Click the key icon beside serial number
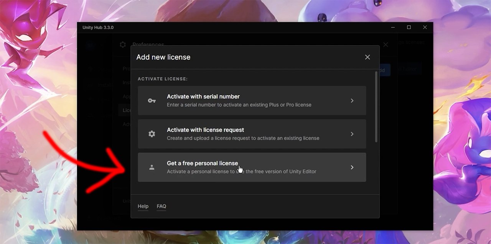The width and height of the screenshot is (491, 244). pos(152,101)
